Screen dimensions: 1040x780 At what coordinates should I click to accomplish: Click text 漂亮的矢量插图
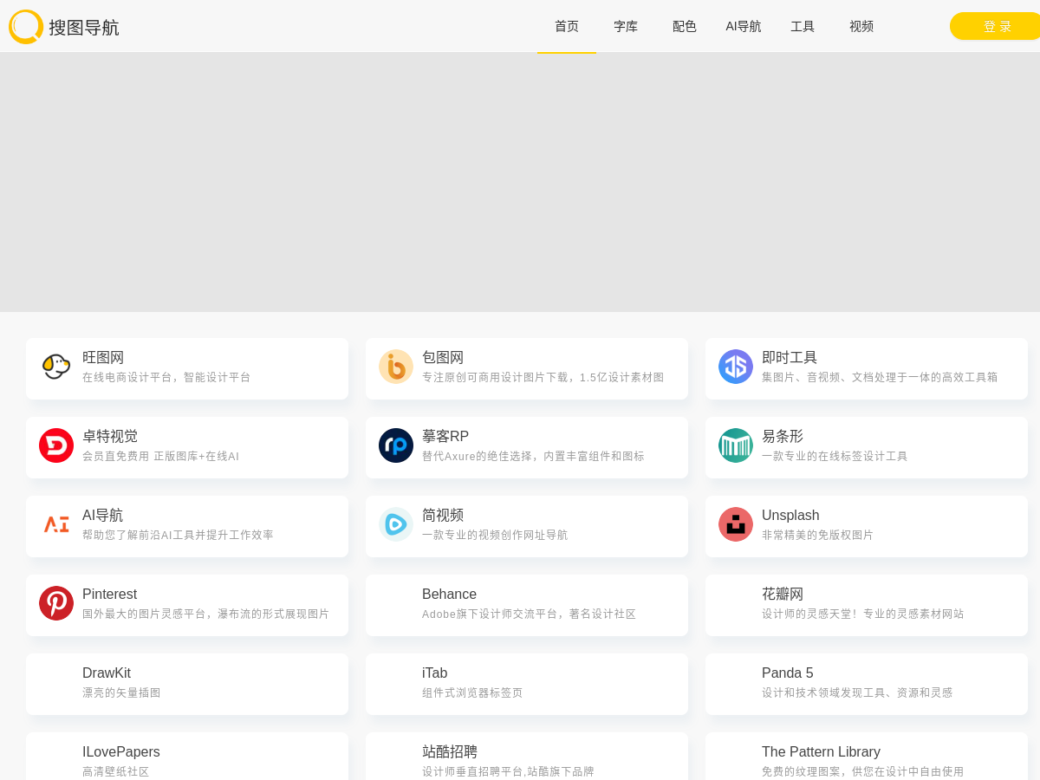tap(121, 693)
